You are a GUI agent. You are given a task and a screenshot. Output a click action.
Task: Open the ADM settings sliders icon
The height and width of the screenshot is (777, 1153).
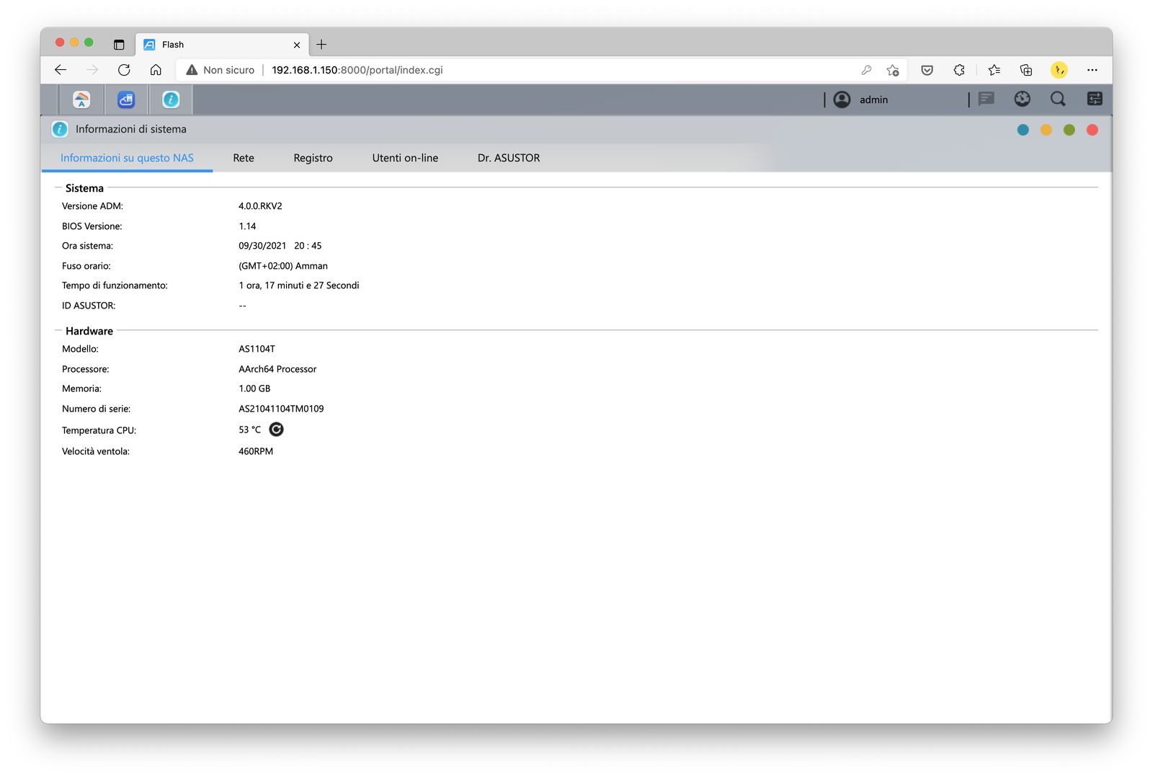[1095, 99]
